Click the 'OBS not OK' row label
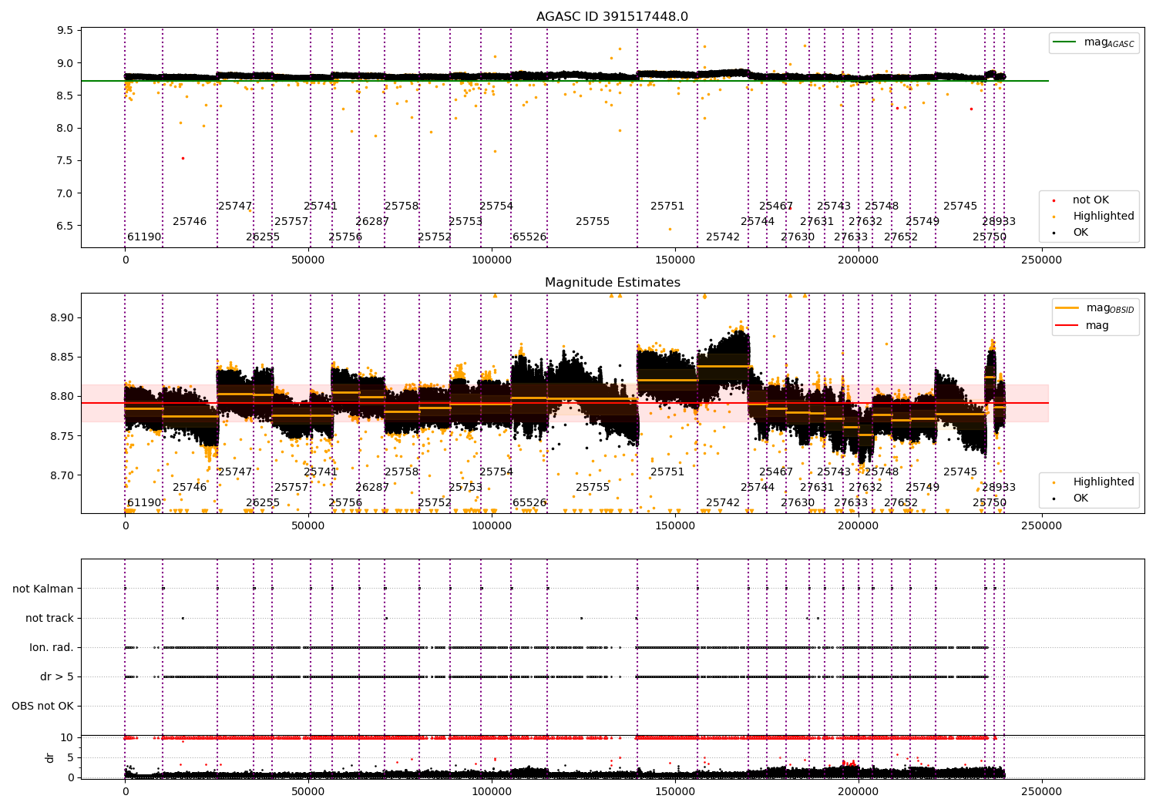The height and width of the screenshot is (809, 1156). pos(43,707)
